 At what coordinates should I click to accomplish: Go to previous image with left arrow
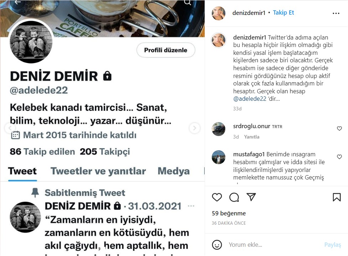[10, 128]
